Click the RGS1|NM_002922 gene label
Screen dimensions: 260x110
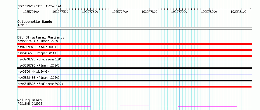(30, 104)
